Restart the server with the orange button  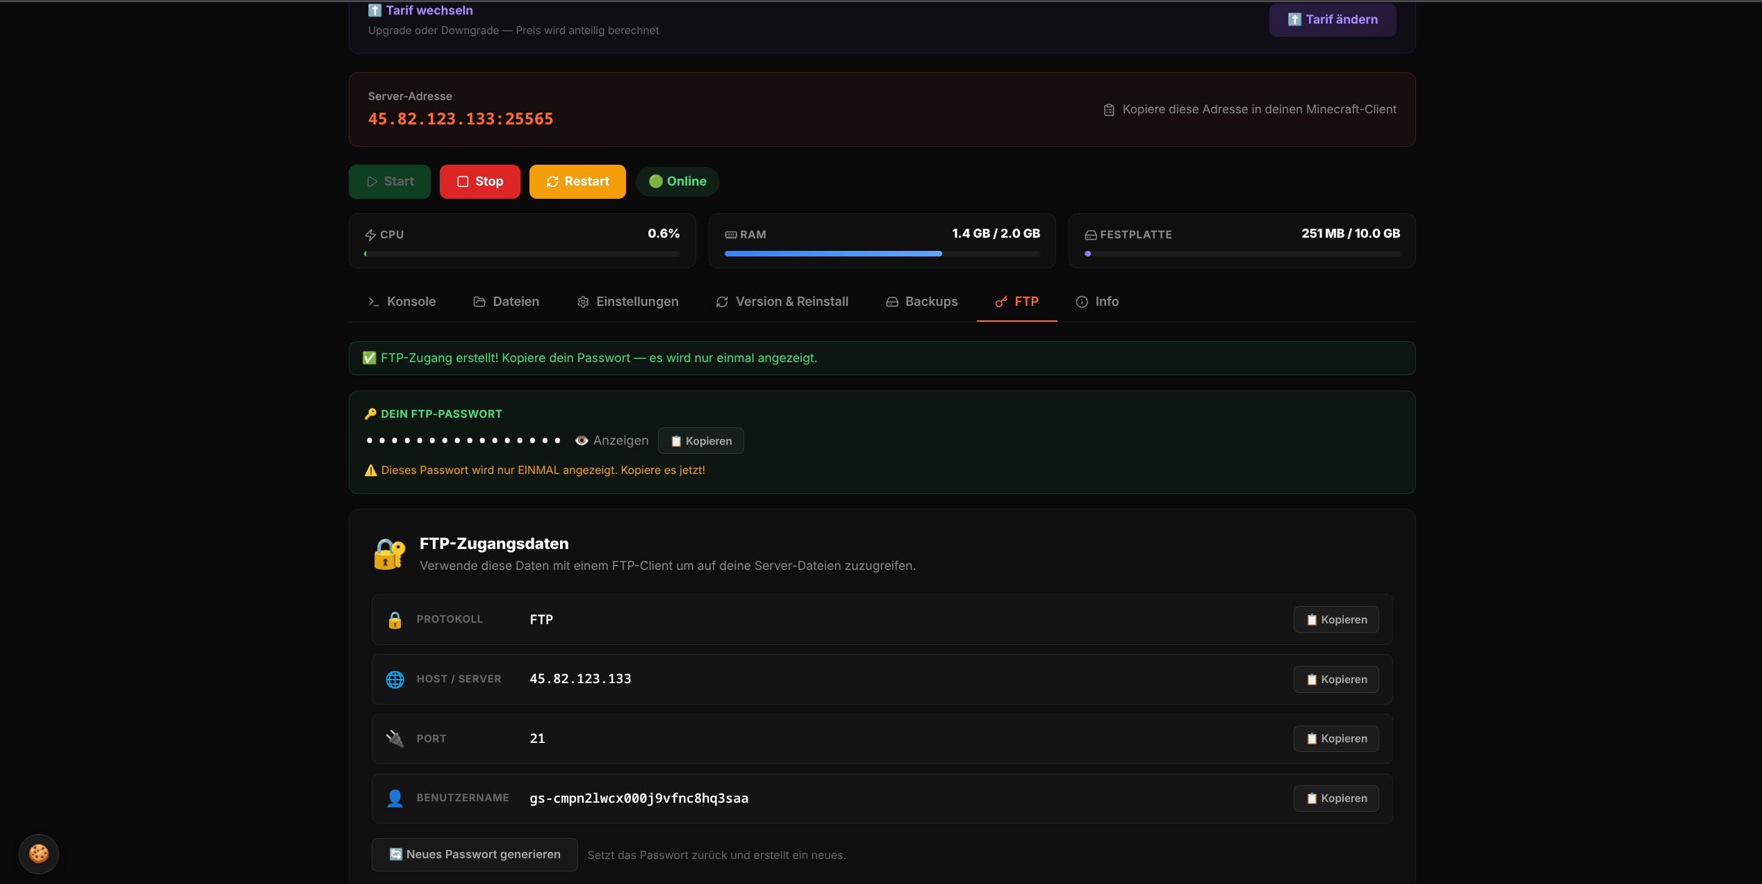pyautogui.click(x=577, y=181)
